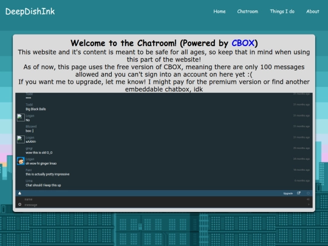Focus the message input field
This screenshot has width=328, height=246.
tap(164, 205)
